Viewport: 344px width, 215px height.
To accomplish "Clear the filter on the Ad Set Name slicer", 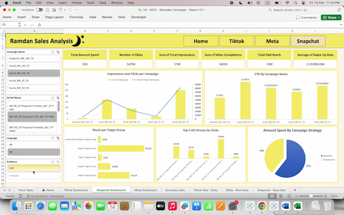I will pyautogui.click(x=58, y=98).
